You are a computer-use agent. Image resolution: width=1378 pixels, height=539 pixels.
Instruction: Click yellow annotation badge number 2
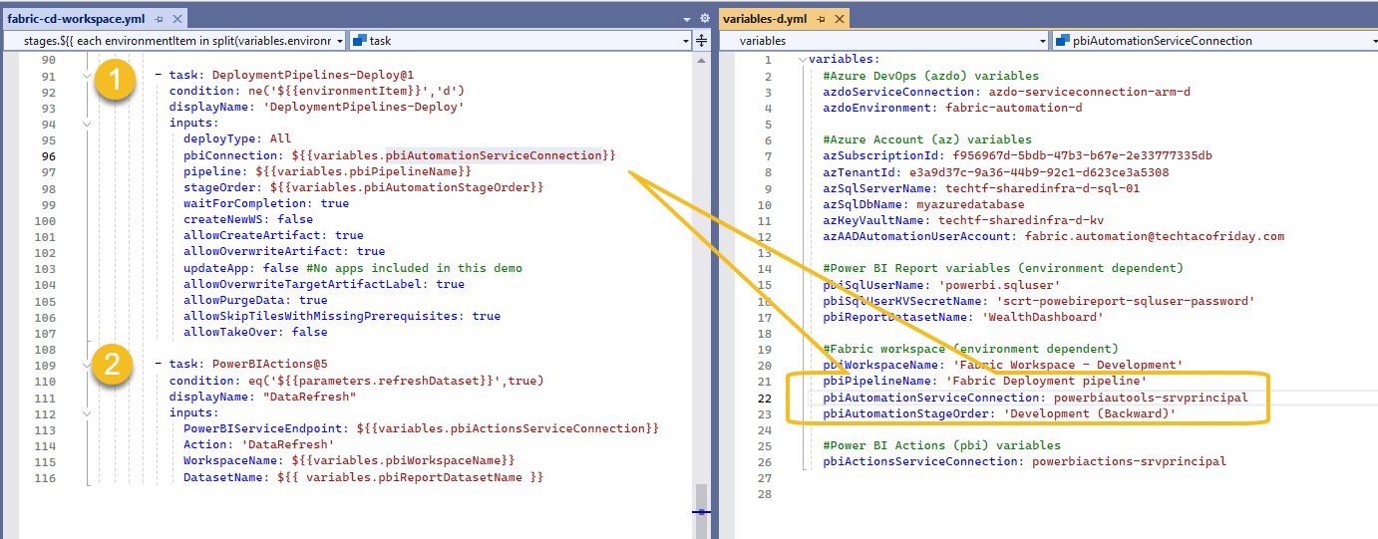[x=113, y=365]
